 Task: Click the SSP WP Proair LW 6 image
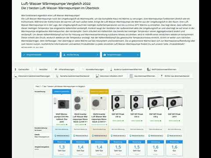point(174,103)
